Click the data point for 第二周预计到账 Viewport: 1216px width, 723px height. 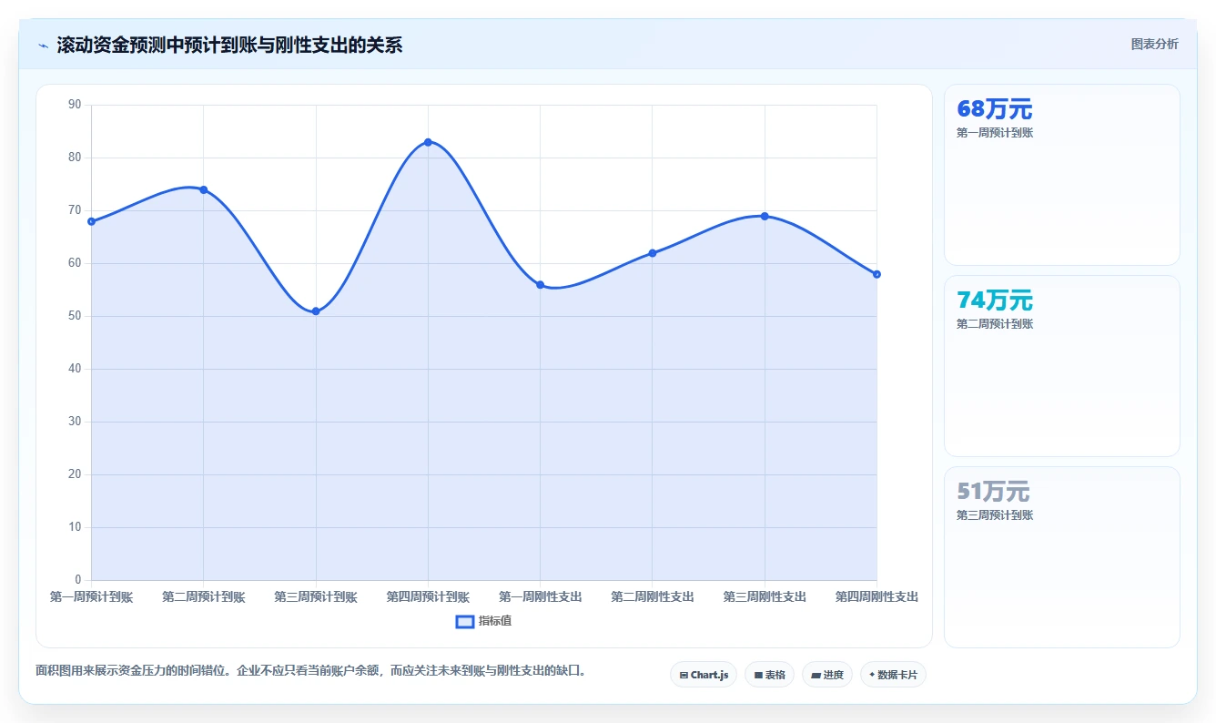point(203,189)
